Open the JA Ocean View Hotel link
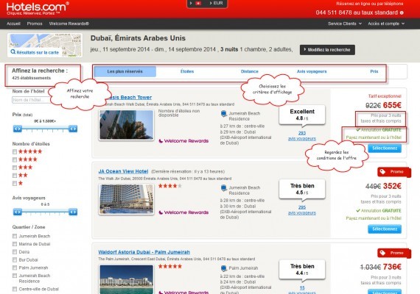 coord(123,171)
